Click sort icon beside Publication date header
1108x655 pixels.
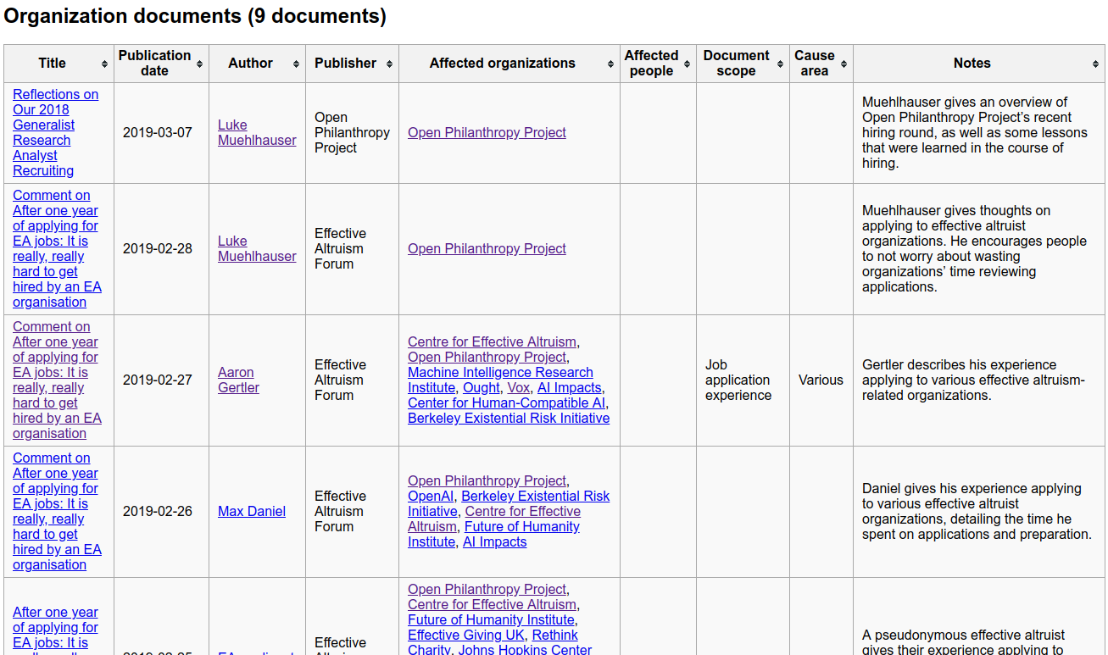click(199, 64)
